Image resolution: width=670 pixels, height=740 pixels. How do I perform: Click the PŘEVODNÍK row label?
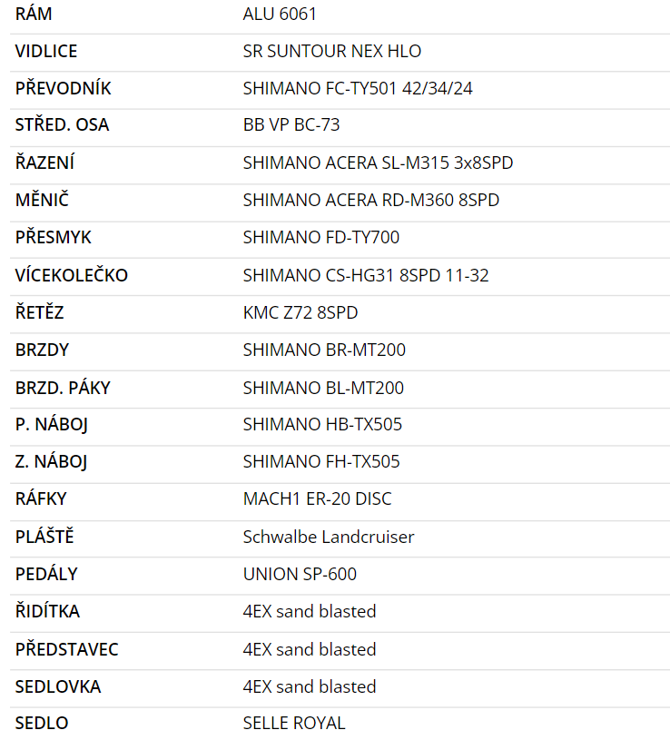(x=64, y=89)
